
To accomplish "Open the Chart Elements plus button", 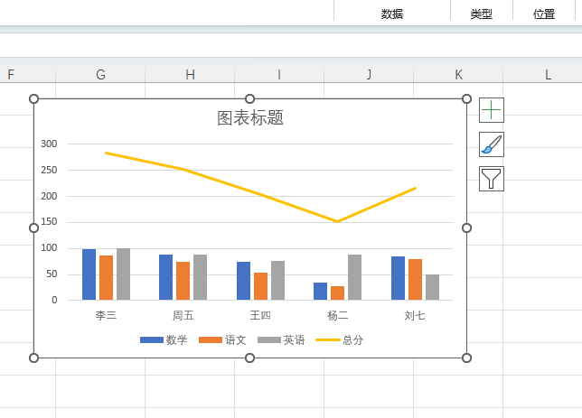I will 492,110.
